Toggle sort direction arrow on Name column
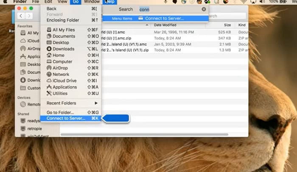 pos(147,25)
